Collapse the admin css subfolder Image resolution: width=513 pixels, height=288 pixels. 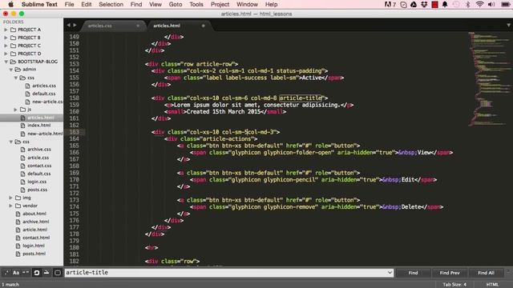(16, 78)
